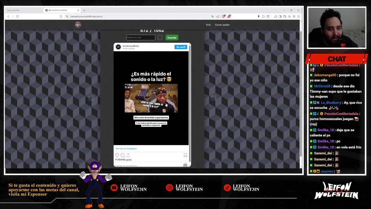
Task: Open the Instagram logo on the embed
Action: [x=185, y=165]
